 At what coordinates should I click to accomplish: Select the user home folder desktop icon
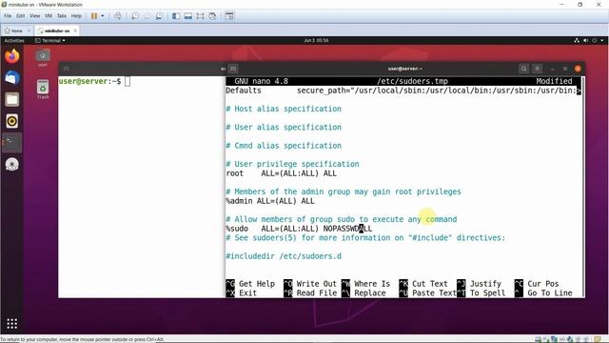(x=43, y=58)
